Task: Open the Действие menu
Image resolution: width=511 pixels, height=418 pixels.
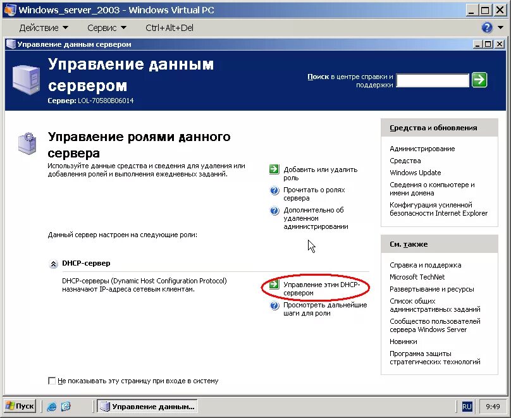Action: click(x=44, y=28)
